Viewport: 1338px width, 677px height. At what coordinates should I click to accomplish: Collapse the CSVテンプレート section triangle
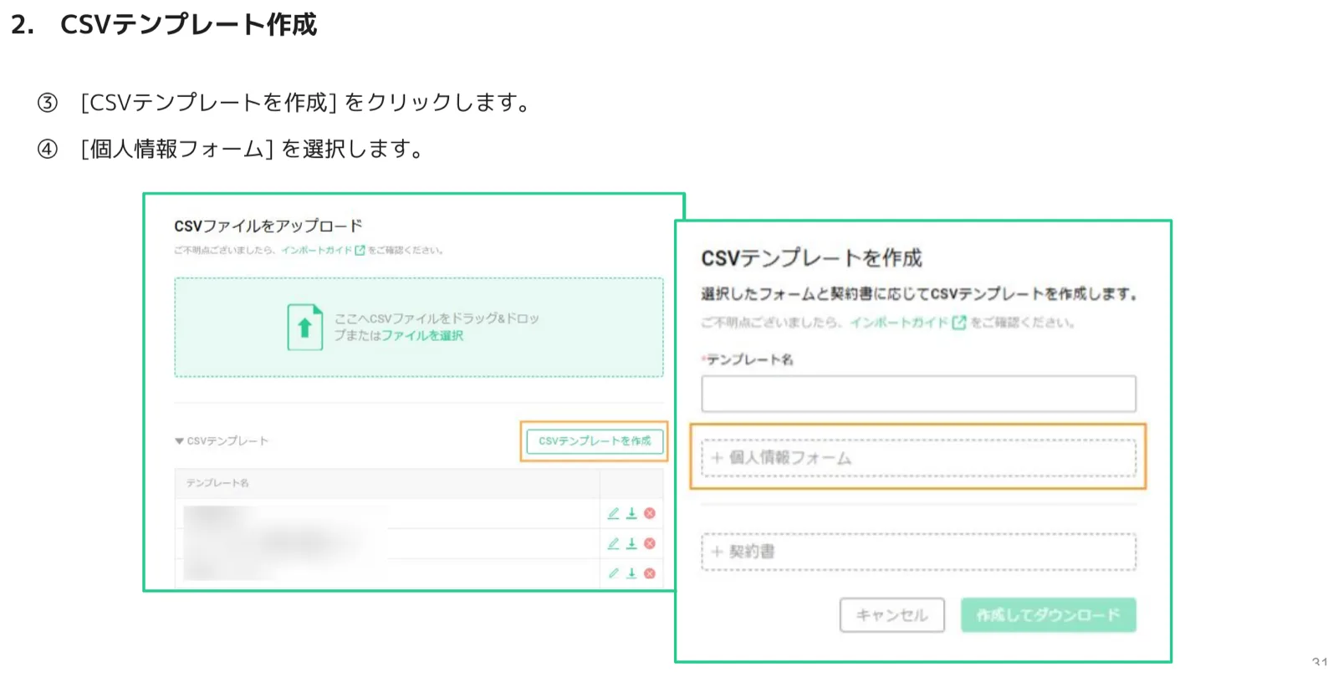(x=179, y=440)
